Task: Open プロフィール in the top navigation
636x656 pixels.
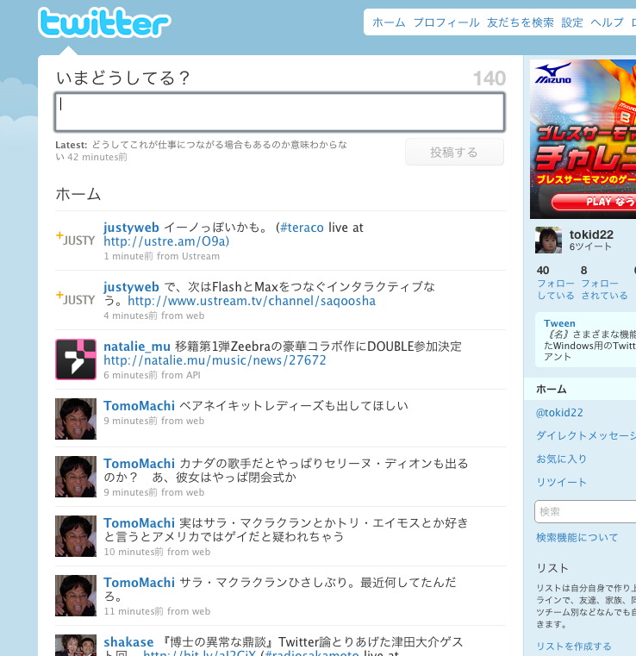Action: tap(446, 22)
